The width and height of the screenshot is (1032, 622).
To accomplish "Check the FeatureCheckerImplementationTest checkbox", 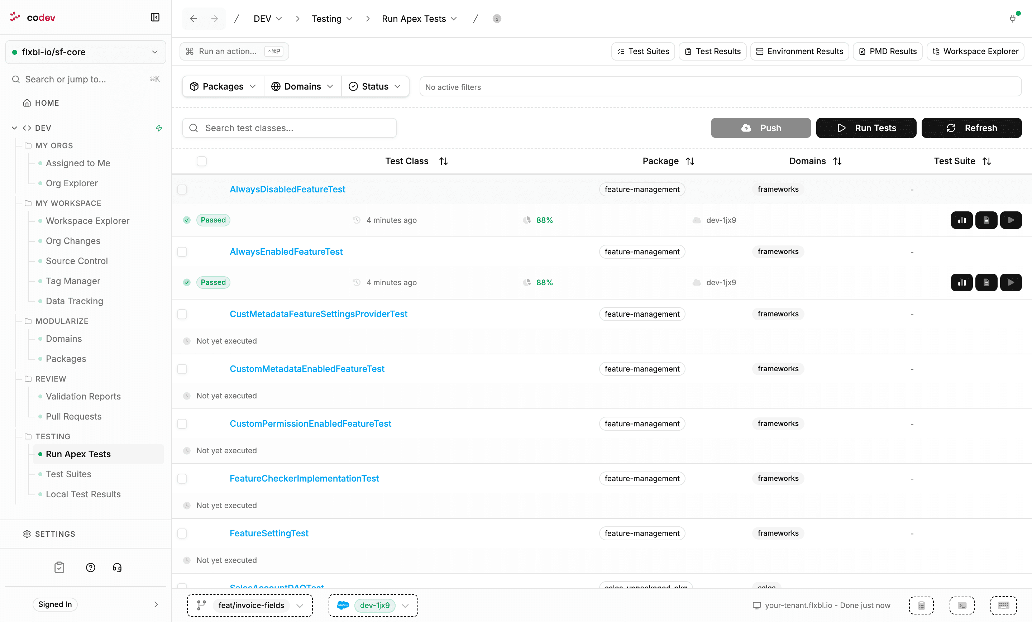I will [182, 479].
